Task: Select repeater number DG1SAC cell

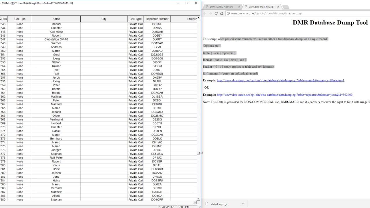Action: tap(157, 43)
